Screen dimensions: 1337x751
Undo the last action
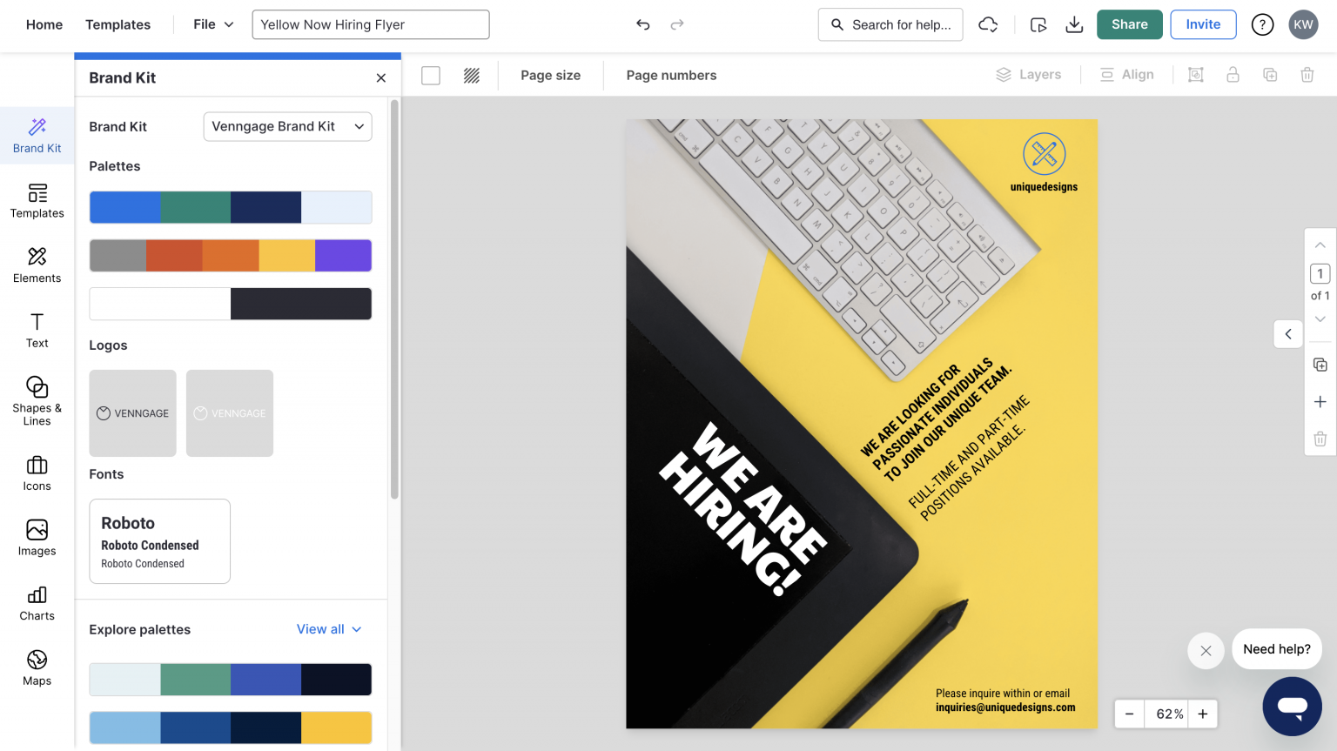click(643, 24)
